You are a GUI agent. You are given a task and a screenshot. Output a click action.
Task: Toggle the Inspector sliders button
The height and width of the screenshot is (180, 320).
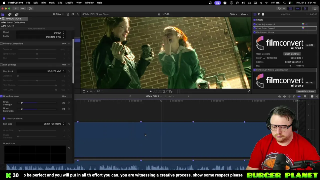coord(305,8)
